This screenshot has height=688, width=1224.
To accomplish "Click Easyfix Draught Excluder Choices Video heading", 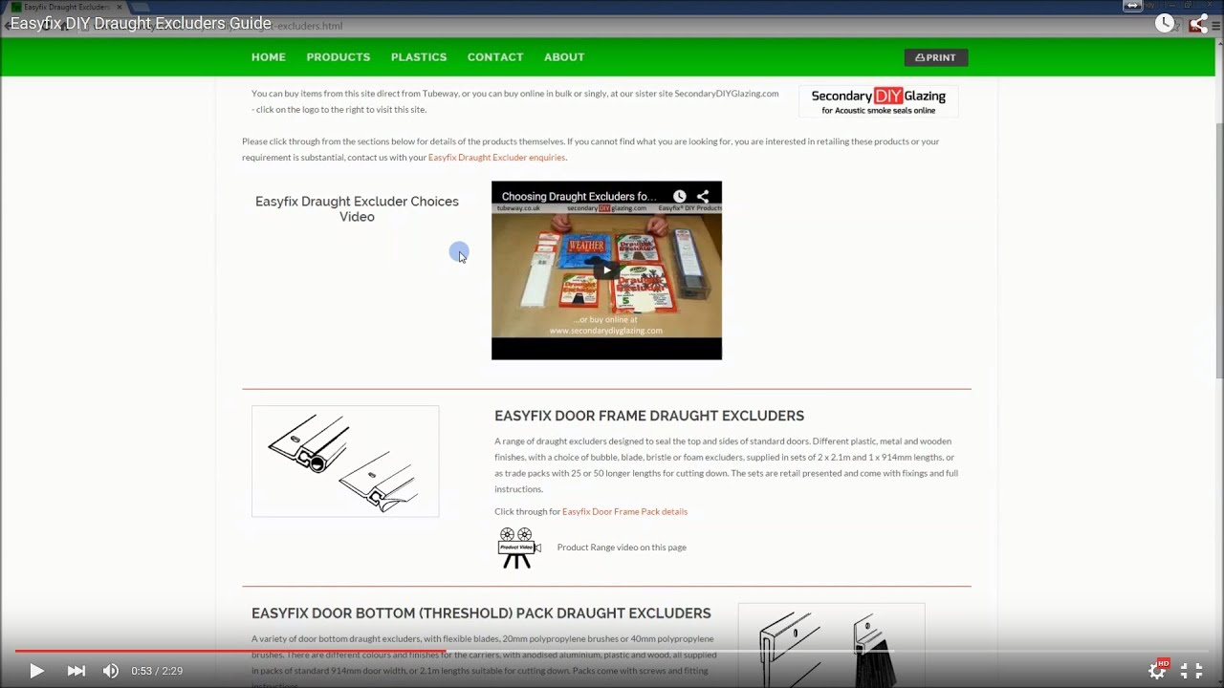I will (x=357, y=209).
